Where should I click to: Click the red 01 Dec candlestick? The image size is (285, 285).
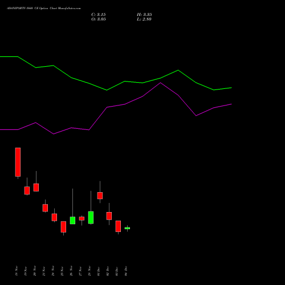click(x=100, y=196)
